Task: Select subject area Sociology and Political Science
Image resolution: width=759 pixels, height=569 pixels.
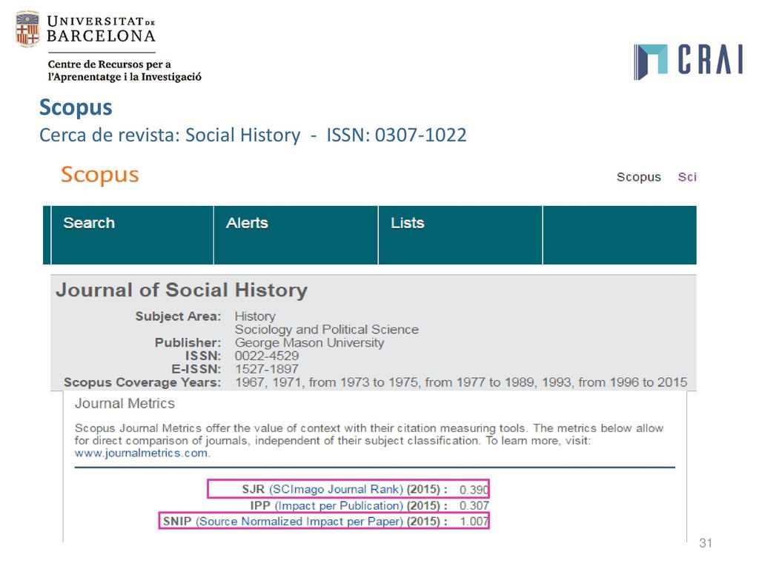Action: coord(327,330)
